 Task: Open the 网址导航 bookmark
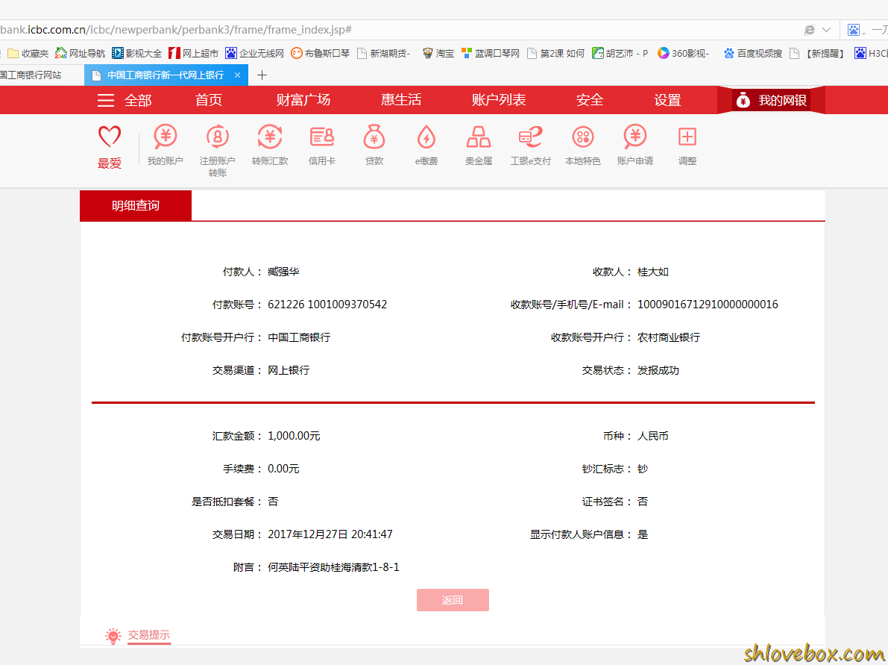pos(80,53)
